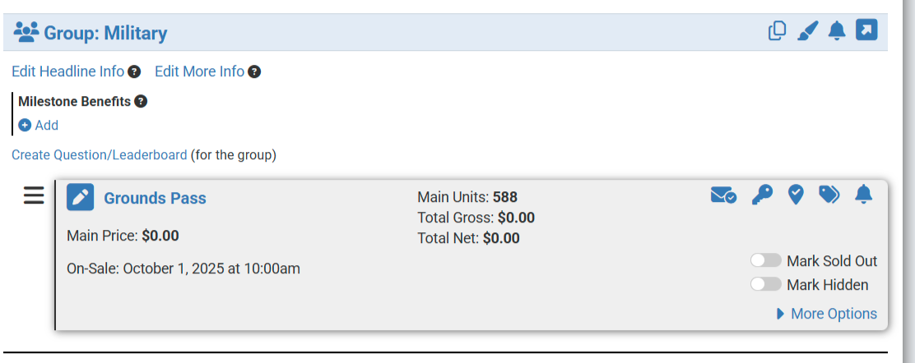This screenshot has width=915, height=363.
Task: Click the copy icon in Group Military header
Action: [x=777, y=31]
